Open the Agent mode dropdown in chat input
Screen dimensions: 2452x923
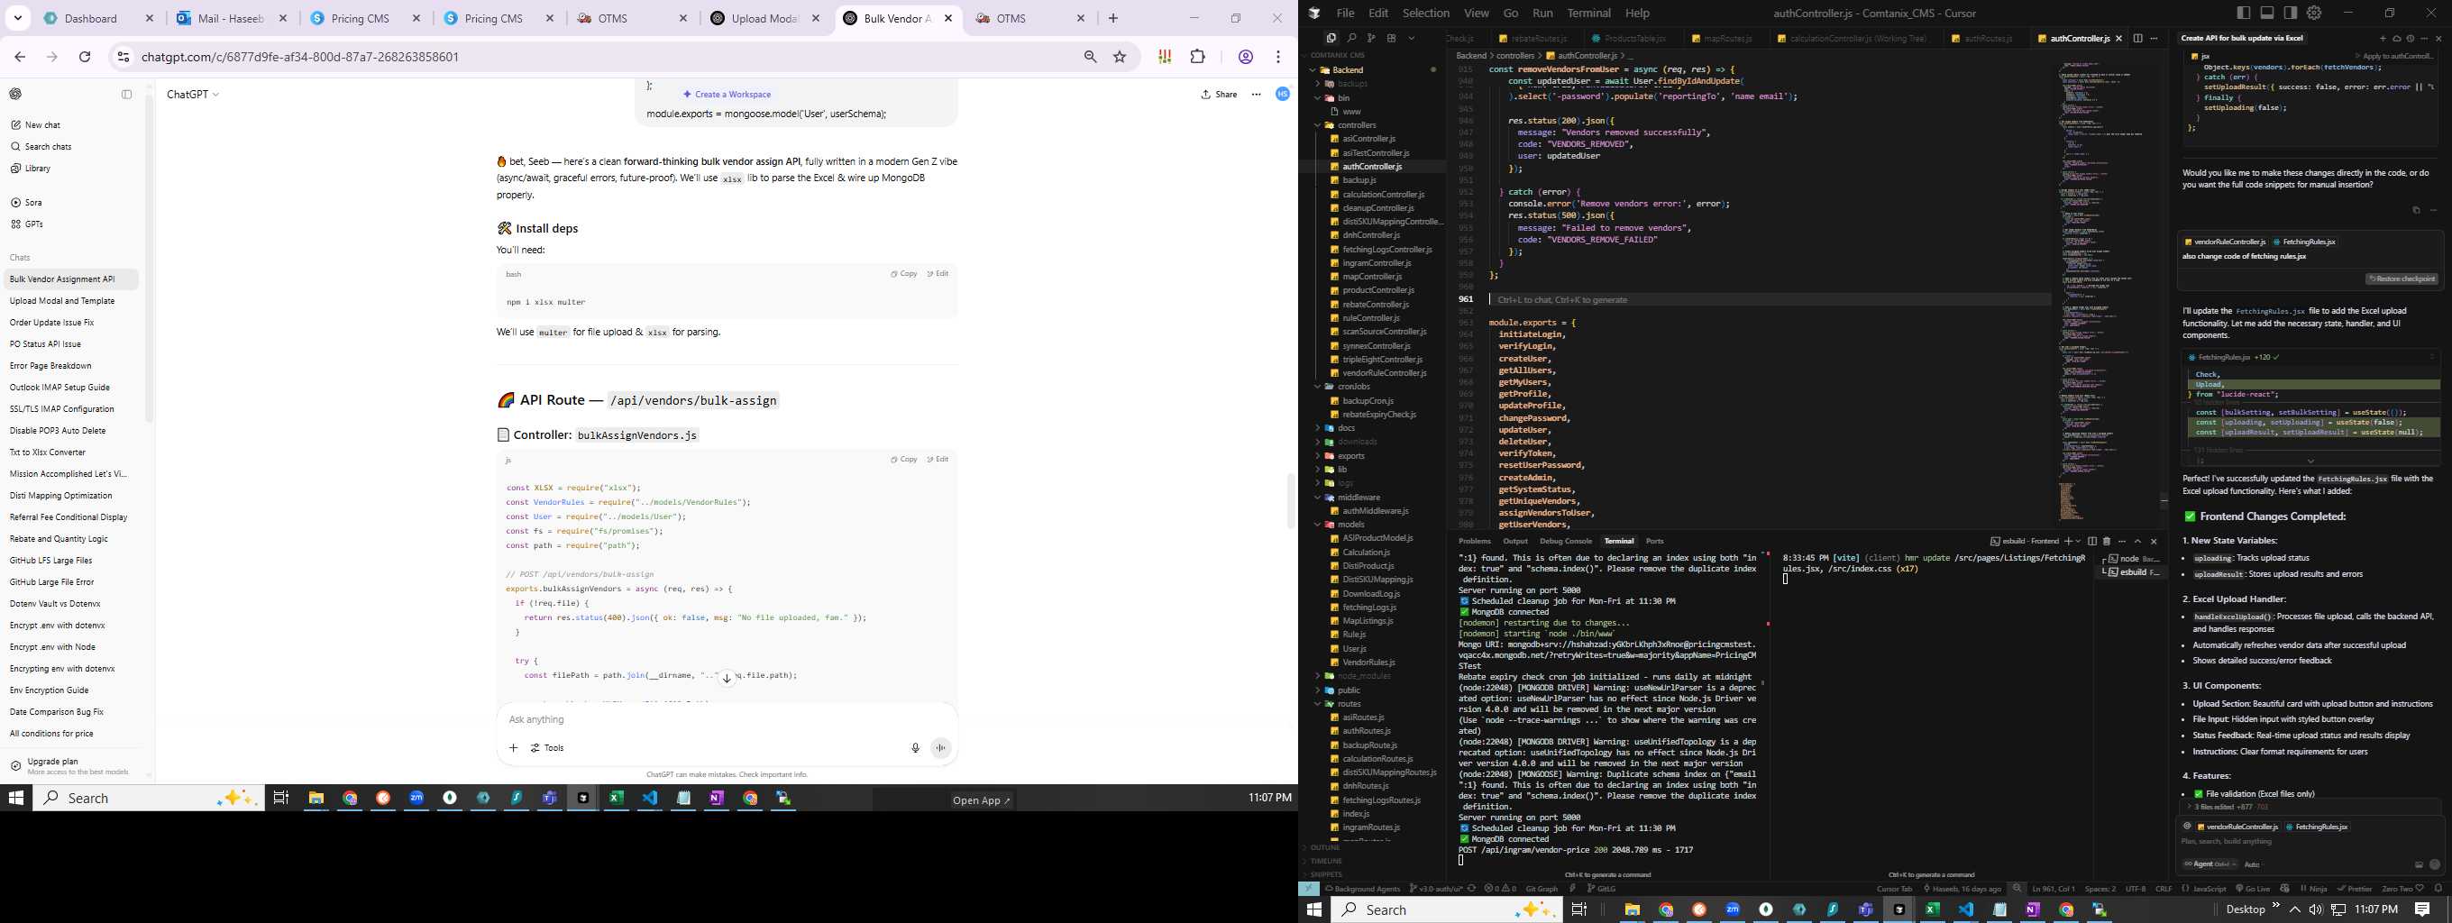tap(2210, 864)
